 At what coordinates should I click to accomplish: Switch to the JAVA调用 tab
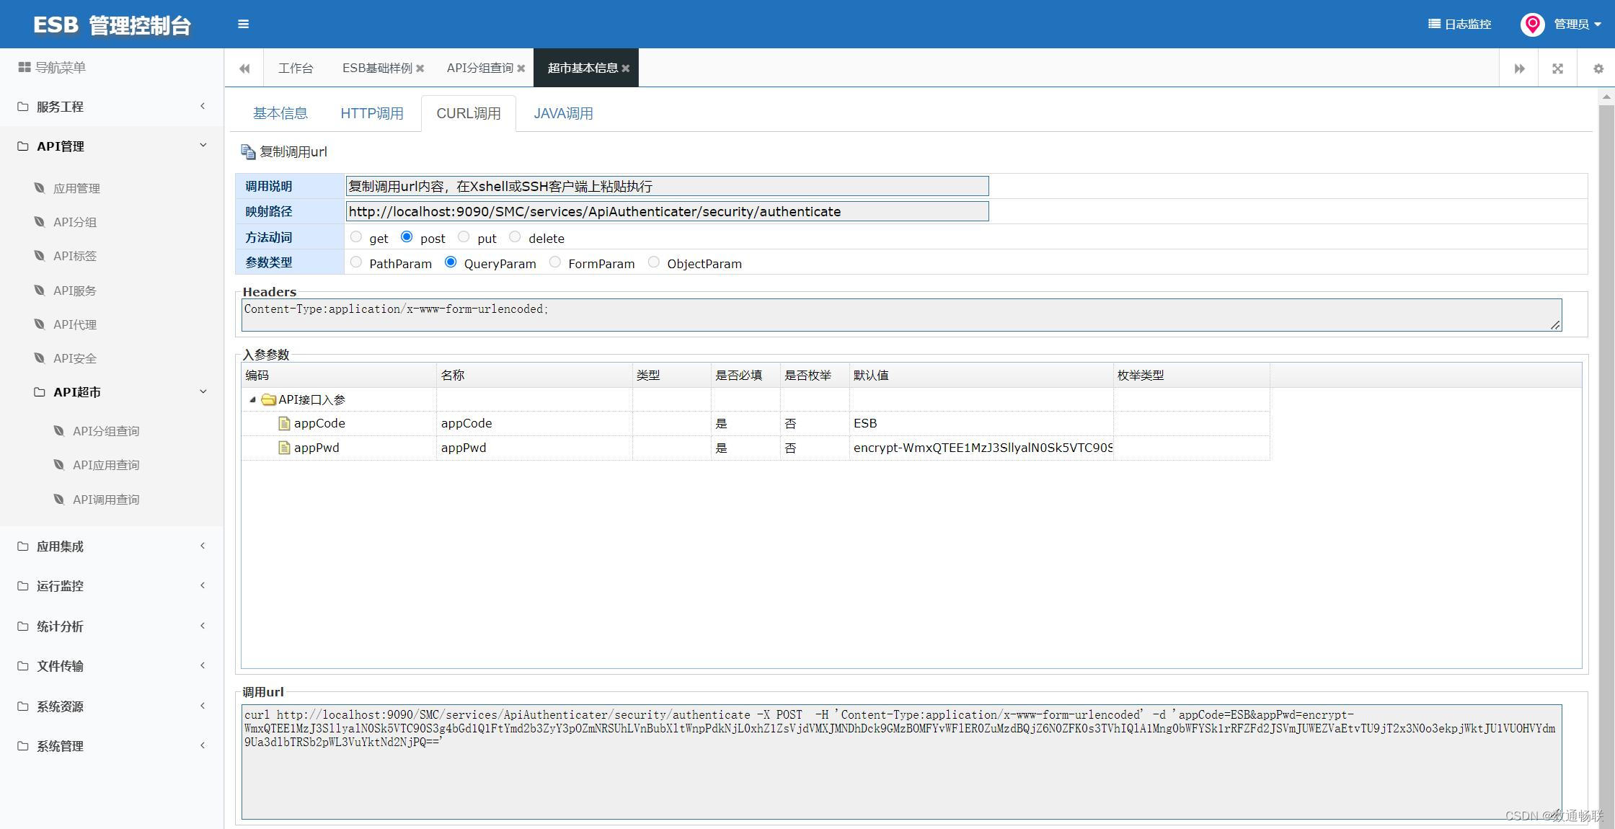pos(563,113)
